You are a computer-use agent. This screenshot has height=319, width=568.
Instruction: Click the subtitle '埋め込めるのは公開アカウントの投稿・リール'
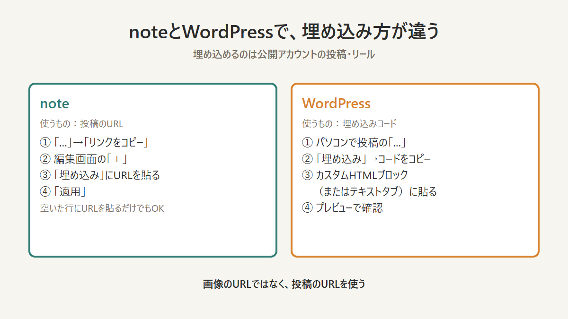[x=284, y=54]
